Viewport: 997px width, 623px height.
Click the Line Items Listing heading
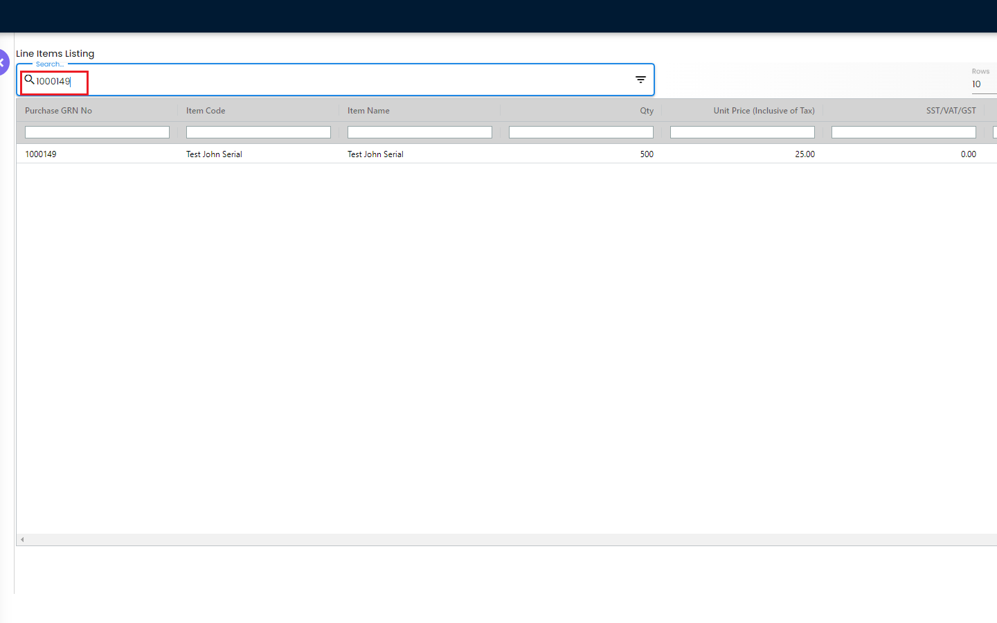click(x=55, y=53)
